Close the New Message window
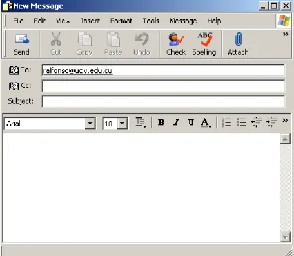 click(x=286, y=6)
